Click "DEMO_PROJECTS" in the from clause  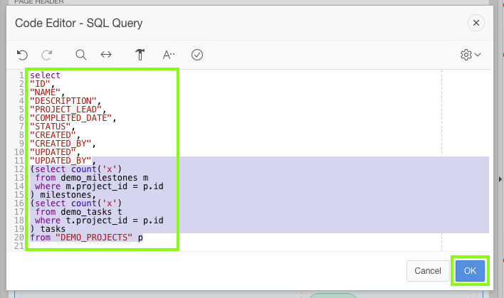(x=94, y=238)
